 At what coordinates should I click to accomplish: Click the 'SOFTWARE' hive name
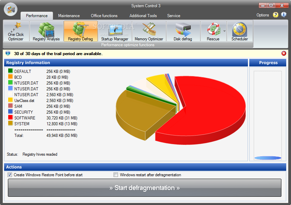(25, 118)
